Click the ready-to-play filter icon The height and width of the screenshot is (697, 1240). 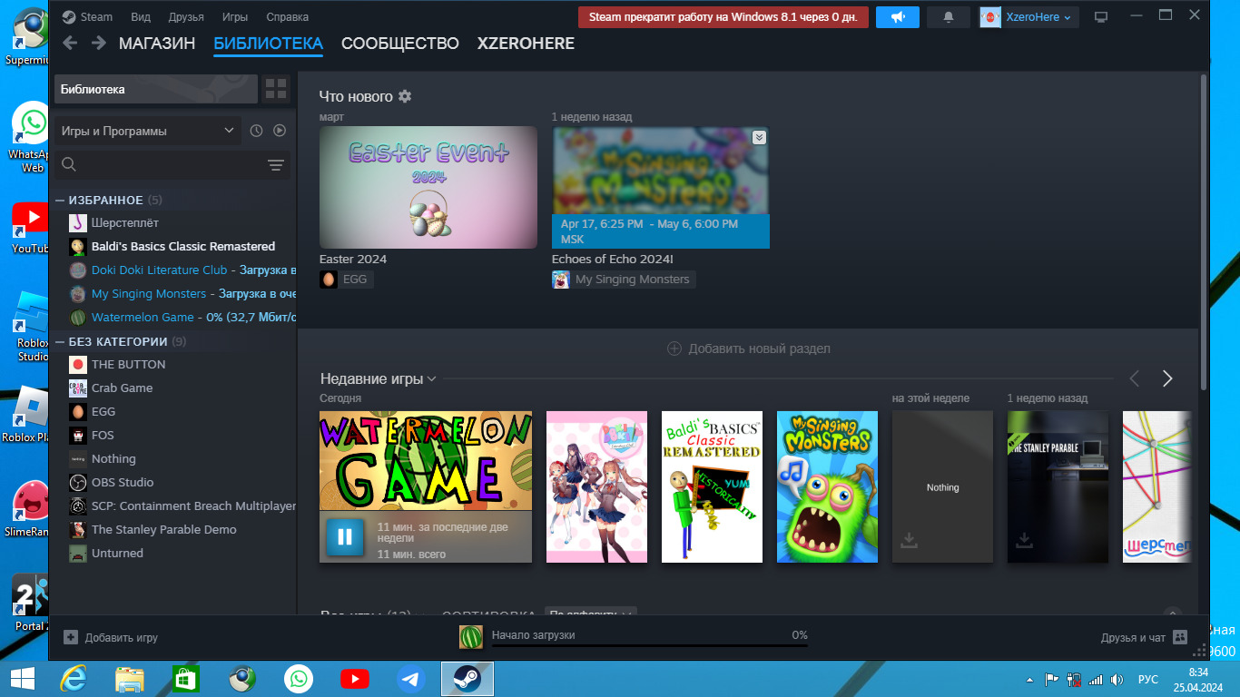(280, 131)
